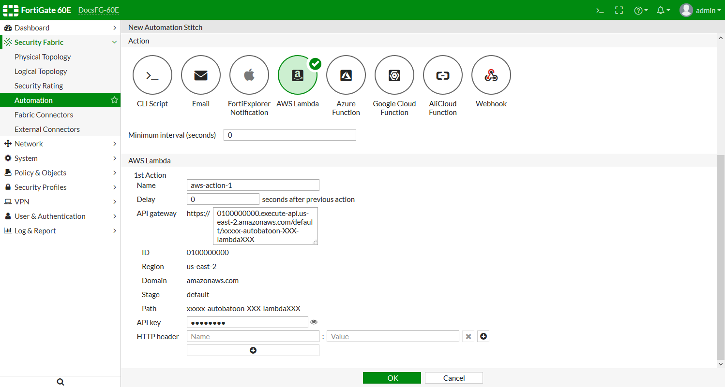Click the Cancel button

(454, 378)
